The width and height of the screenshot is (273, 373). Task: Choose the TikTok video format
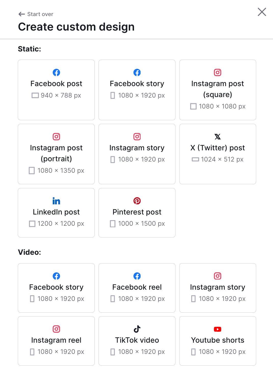137,341
